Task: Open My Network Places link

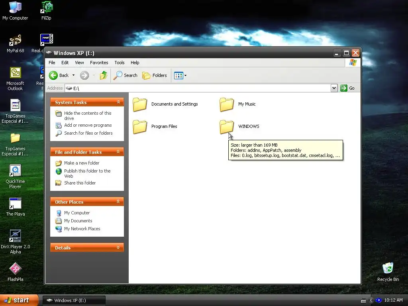Action: pyautogui.click(x=82, y=229)
